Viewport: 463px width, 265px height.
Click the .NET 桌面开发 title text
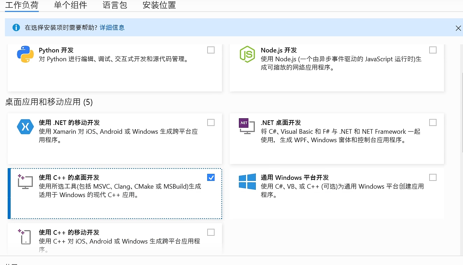[x=281, y=122]
